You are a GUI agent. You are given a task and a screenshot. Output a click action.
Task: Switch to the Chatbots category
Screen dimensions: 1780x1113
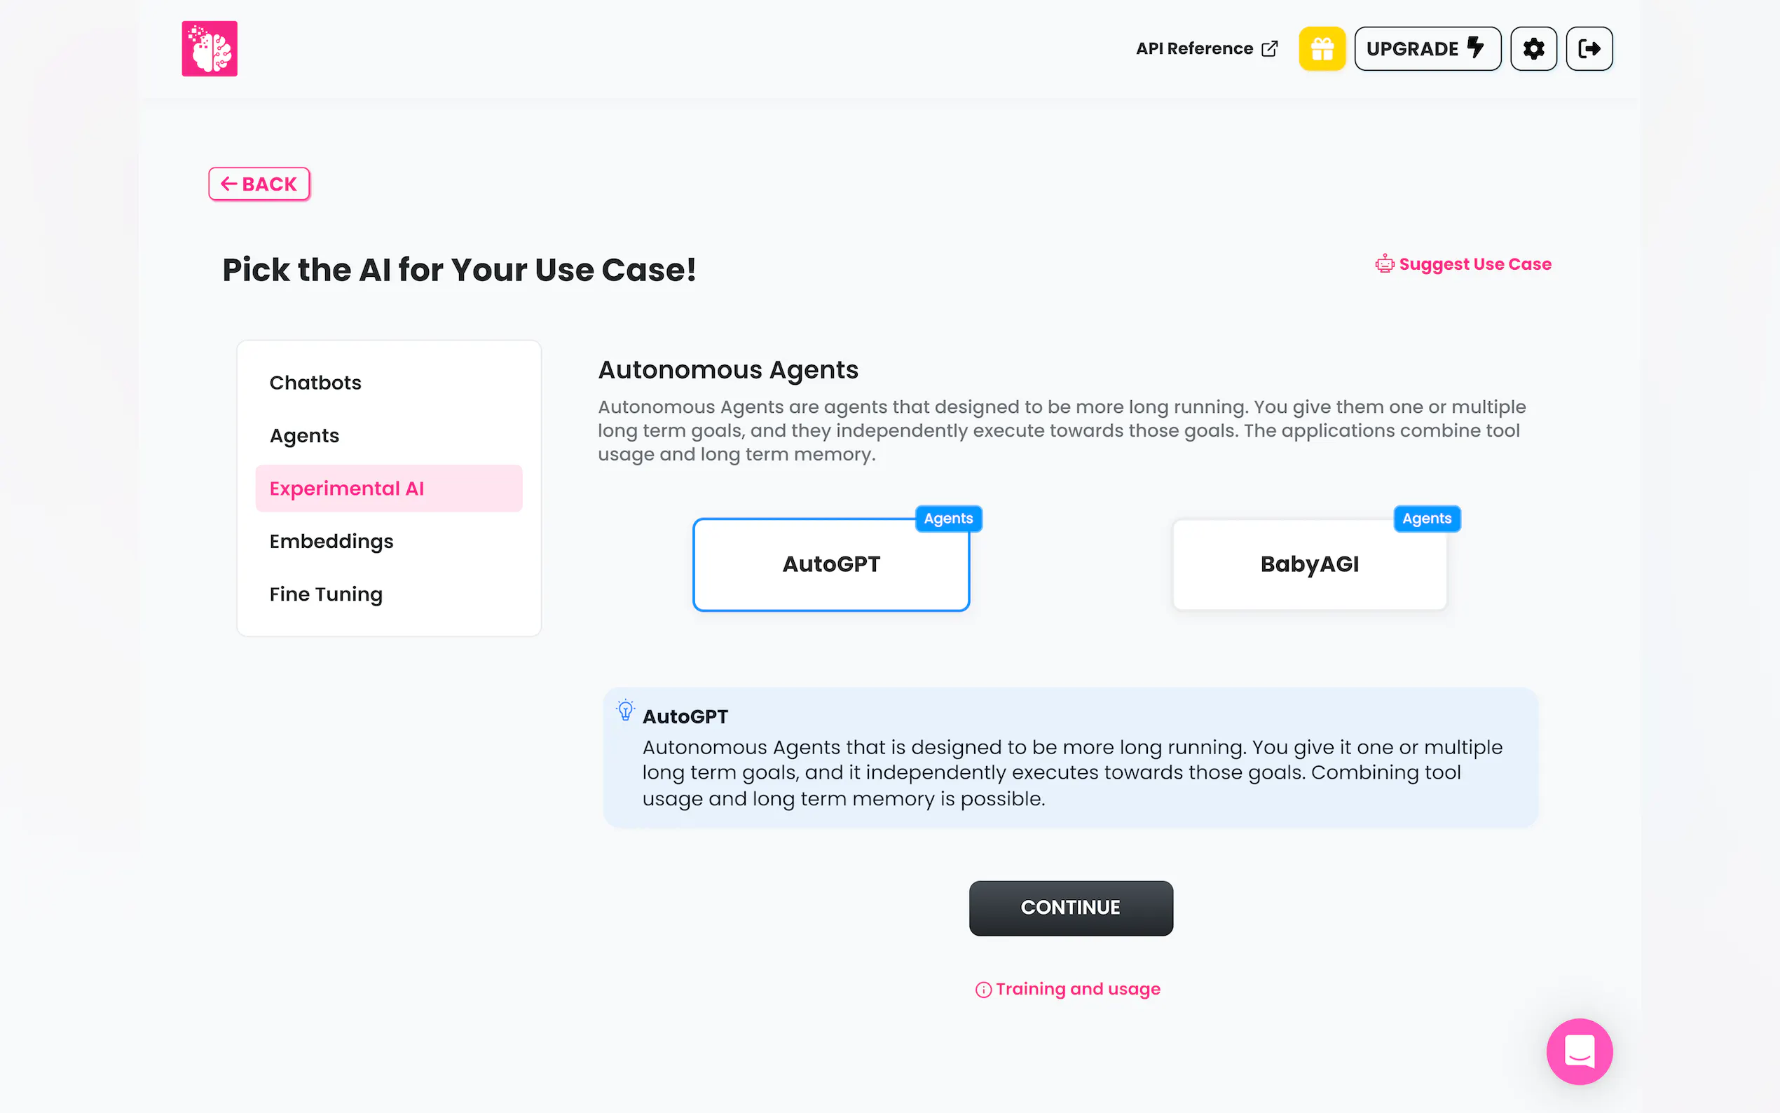pyautogui.click(x=315, y=383)
